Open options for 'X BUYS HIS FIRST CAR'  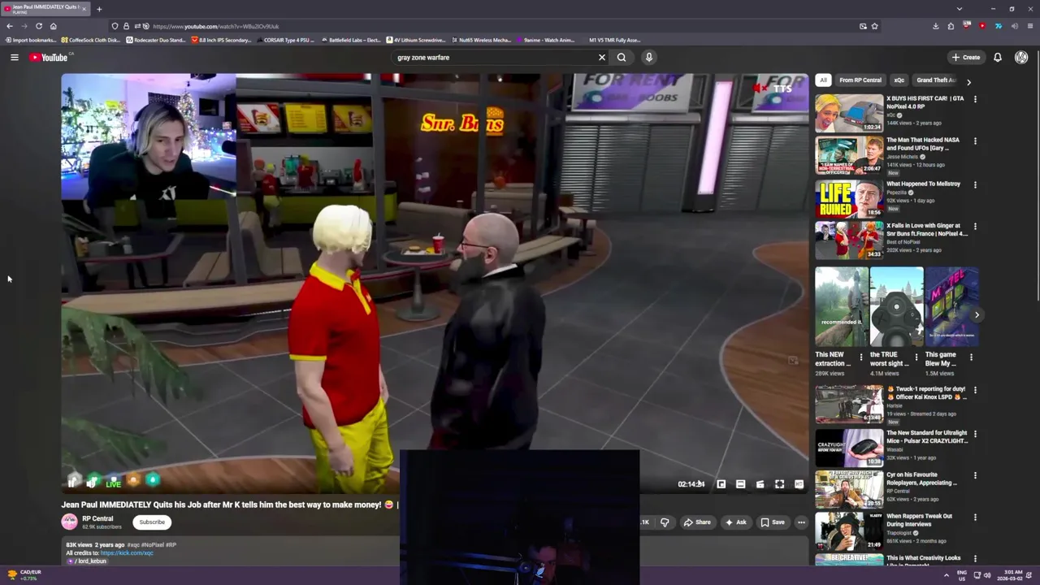click(975, 99)
